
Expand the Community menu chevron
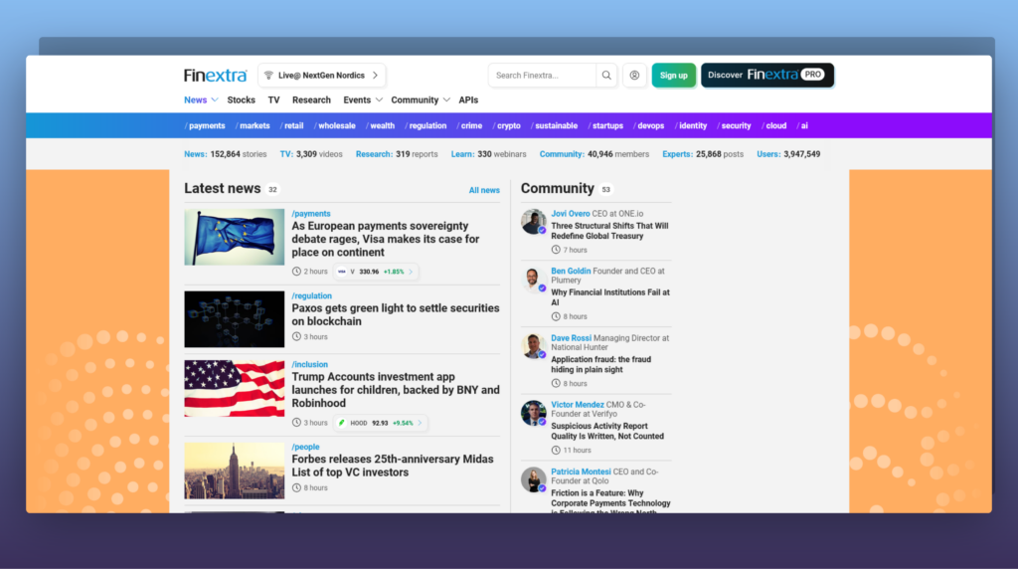pos(446,100)
